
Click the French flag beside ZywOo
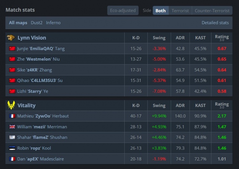pyautogui.click(x=12, y=116)
